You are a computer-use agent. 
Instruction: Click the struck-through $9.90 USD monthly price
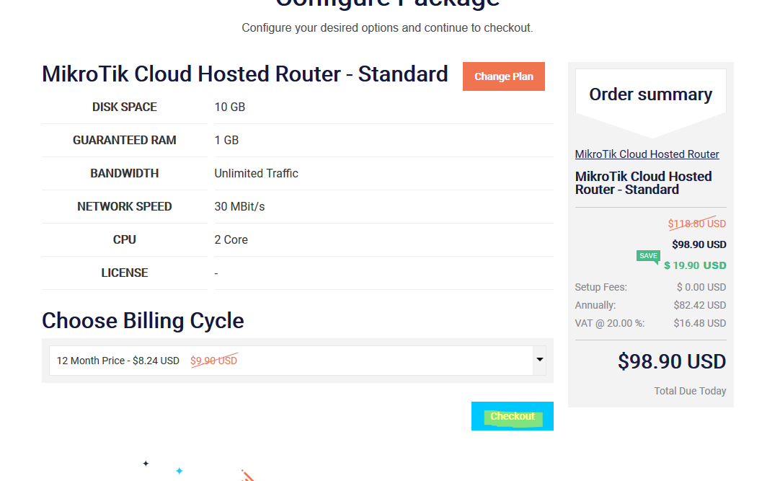pos(214,361)
